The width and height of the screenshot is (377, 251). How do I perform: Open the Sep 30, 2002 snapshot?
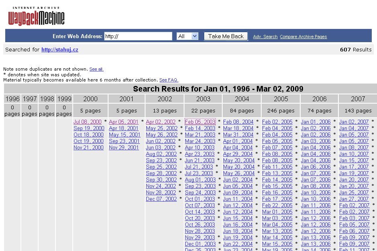pyautogui.click(x=161, y=180)
